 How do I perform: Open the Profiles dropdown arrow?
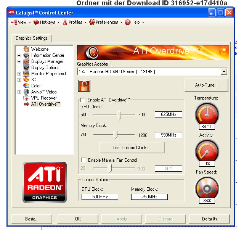(85, 23)
